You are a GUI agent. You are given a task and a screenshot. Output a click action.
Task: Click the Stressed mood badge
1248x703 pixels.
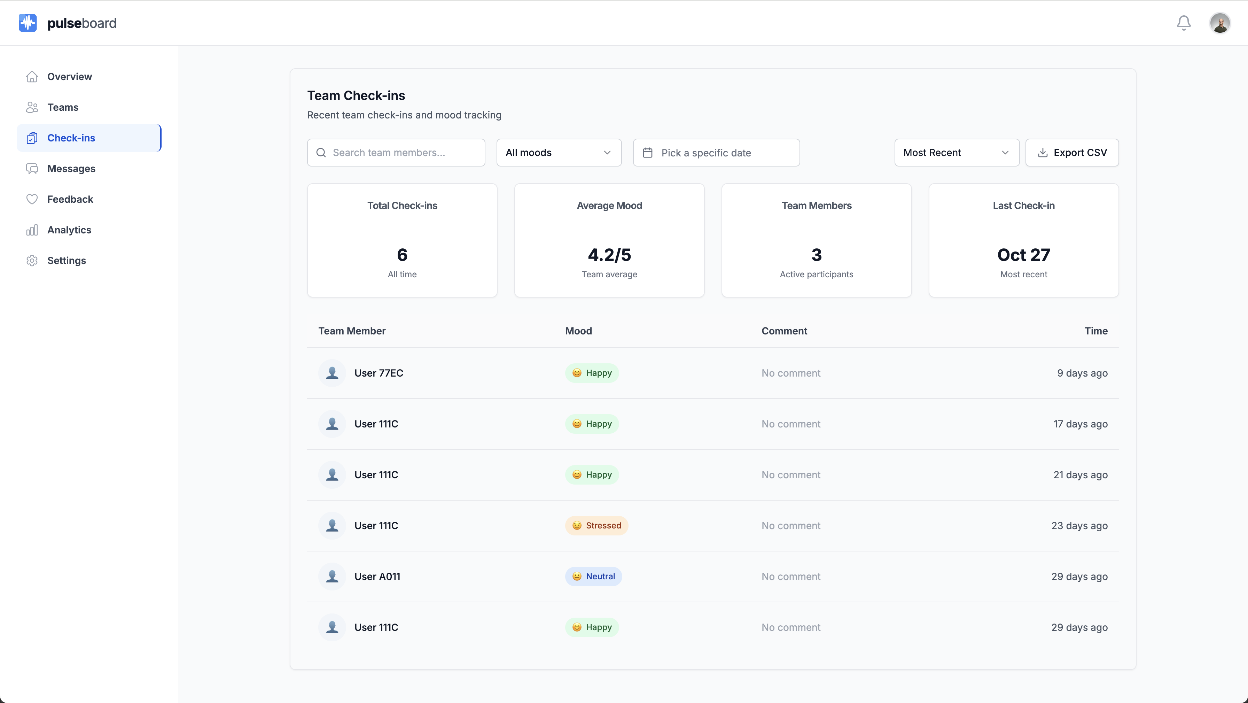(x=596, y=526)
